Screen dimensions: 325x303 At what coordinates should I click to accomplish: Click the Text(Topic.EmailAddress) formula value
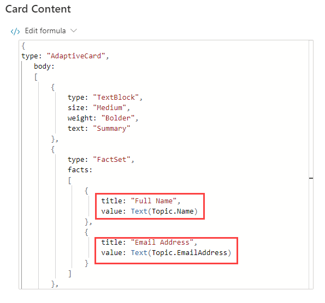point(181,252)
